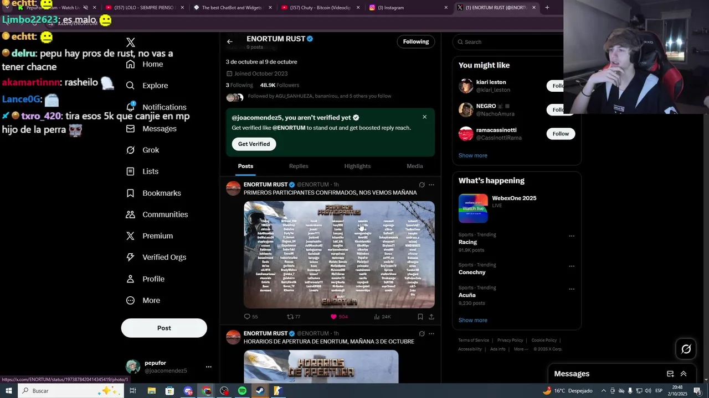Follow ramacassinotti
Screen dimensions: 709x398
pos(561,134)
